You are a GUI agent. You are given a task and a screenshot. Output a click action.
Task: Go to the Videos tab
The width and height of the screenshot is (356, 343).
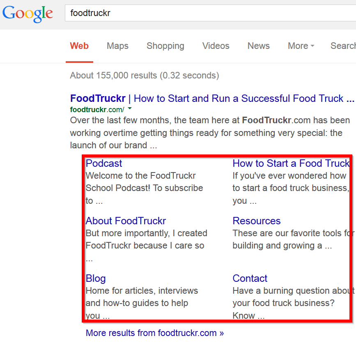pyautogui.click(x=216, y=46)
